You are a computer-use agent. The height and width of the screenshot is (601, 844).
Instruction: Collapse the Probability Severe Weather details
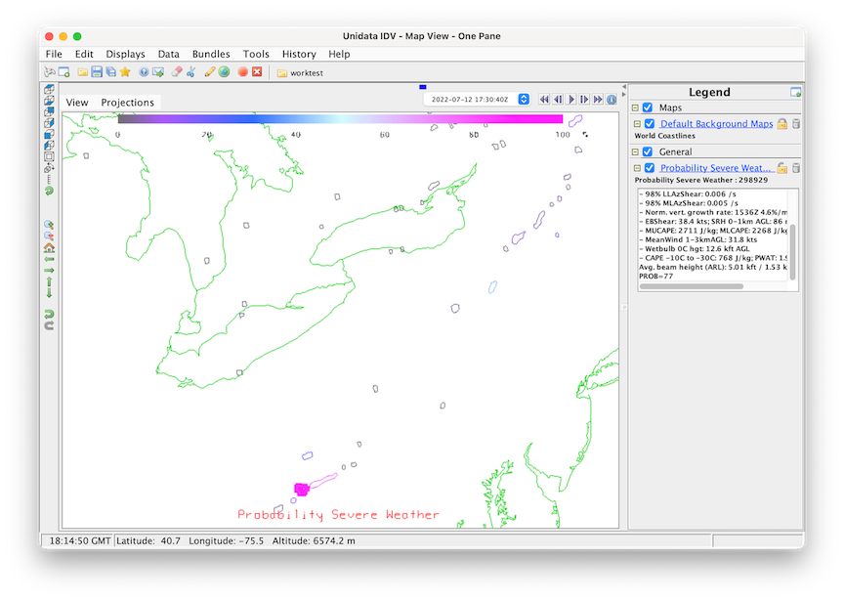(637, 168)
